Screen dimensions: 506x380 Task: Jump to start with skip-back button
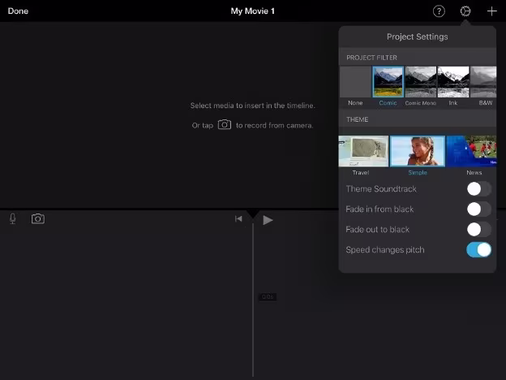[x=238, y=219]
